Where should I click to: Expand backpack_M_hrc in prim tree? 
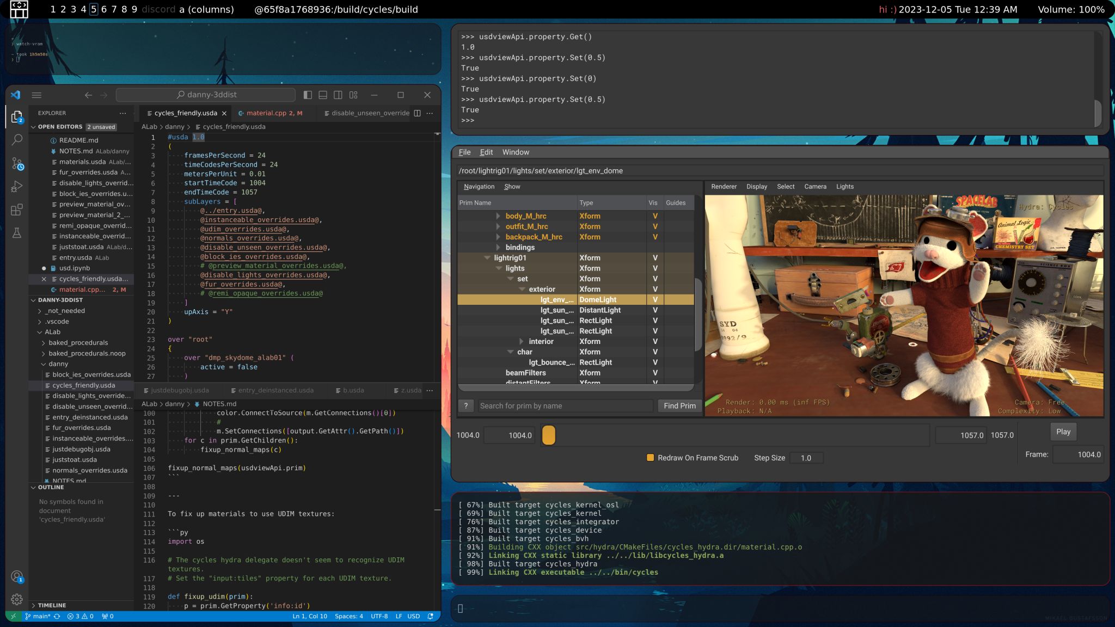498,237
